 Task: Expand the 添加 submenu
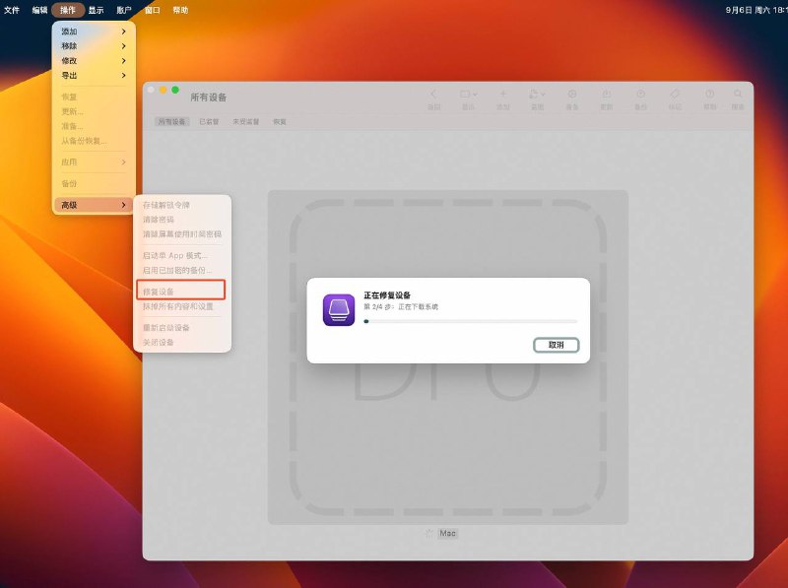tap(94, 32)
